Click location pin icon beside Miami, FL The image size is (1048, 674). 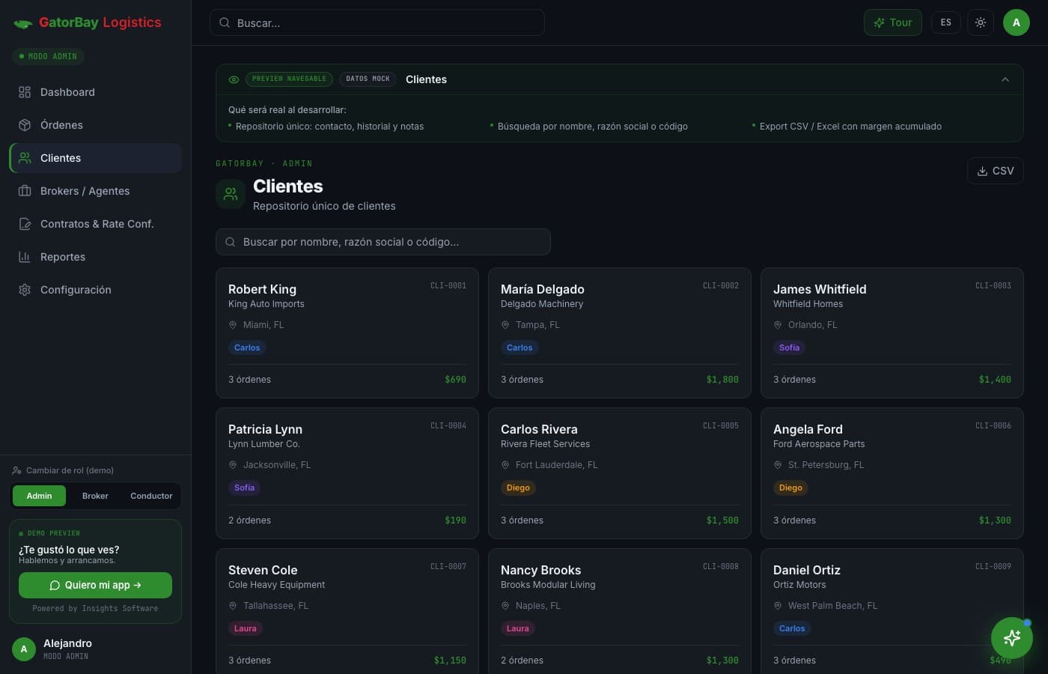pos(233,325)
